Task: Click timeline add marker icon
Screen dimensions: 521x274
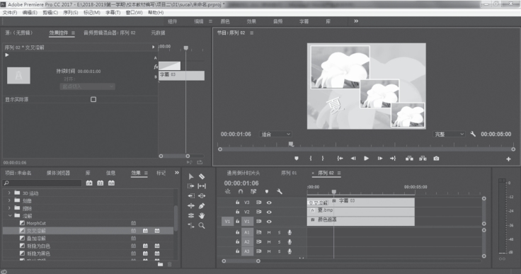Action: (x=266, y=192)
